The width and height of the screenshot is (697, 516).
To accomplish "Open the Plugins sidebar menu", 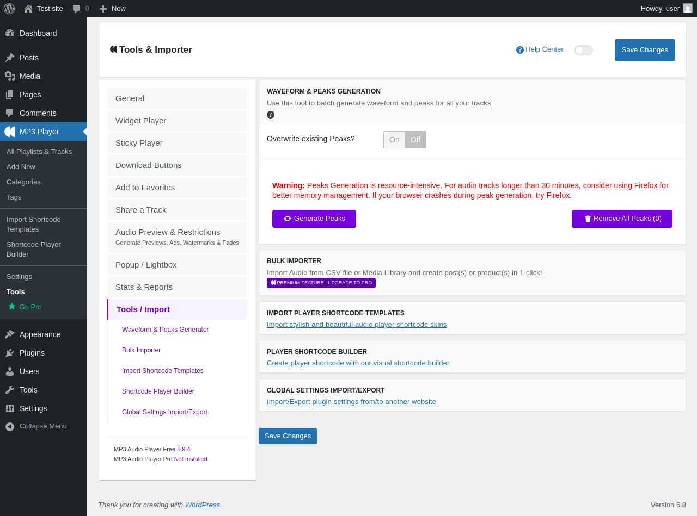I will pos(32,353).
